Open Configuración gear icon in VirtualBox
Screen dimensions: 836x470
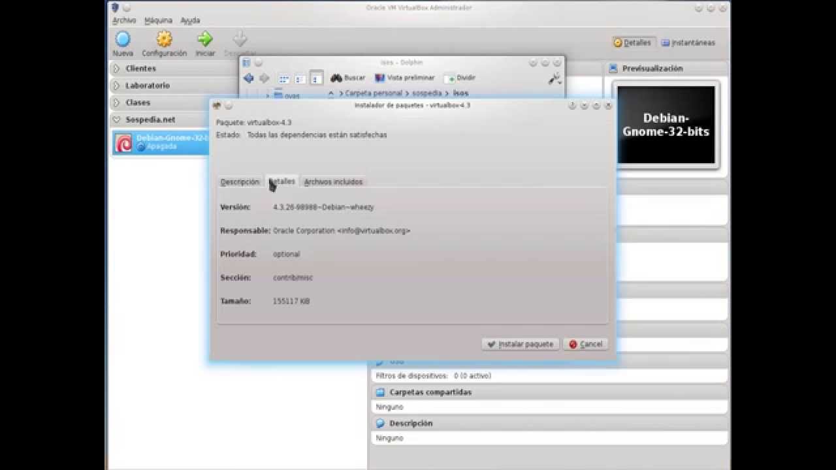[164, 39]
